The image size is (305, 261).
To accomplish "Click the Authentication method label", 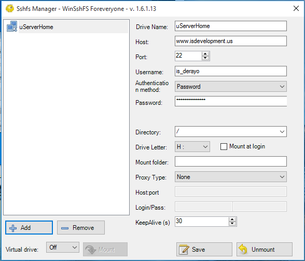I will pyautogui.click(x=152, y=87).
